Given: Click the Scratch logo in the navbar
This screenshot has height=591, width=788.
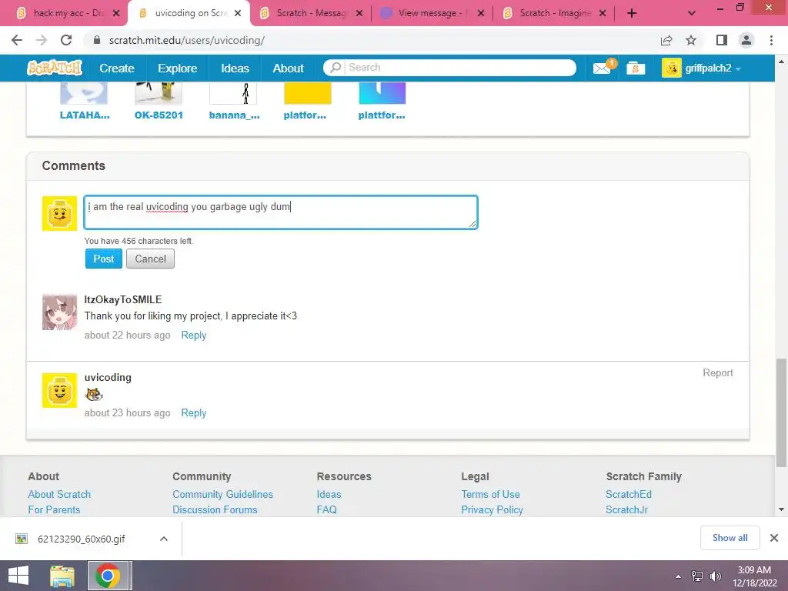Looking at the screenshot, I should pos(55,68).
